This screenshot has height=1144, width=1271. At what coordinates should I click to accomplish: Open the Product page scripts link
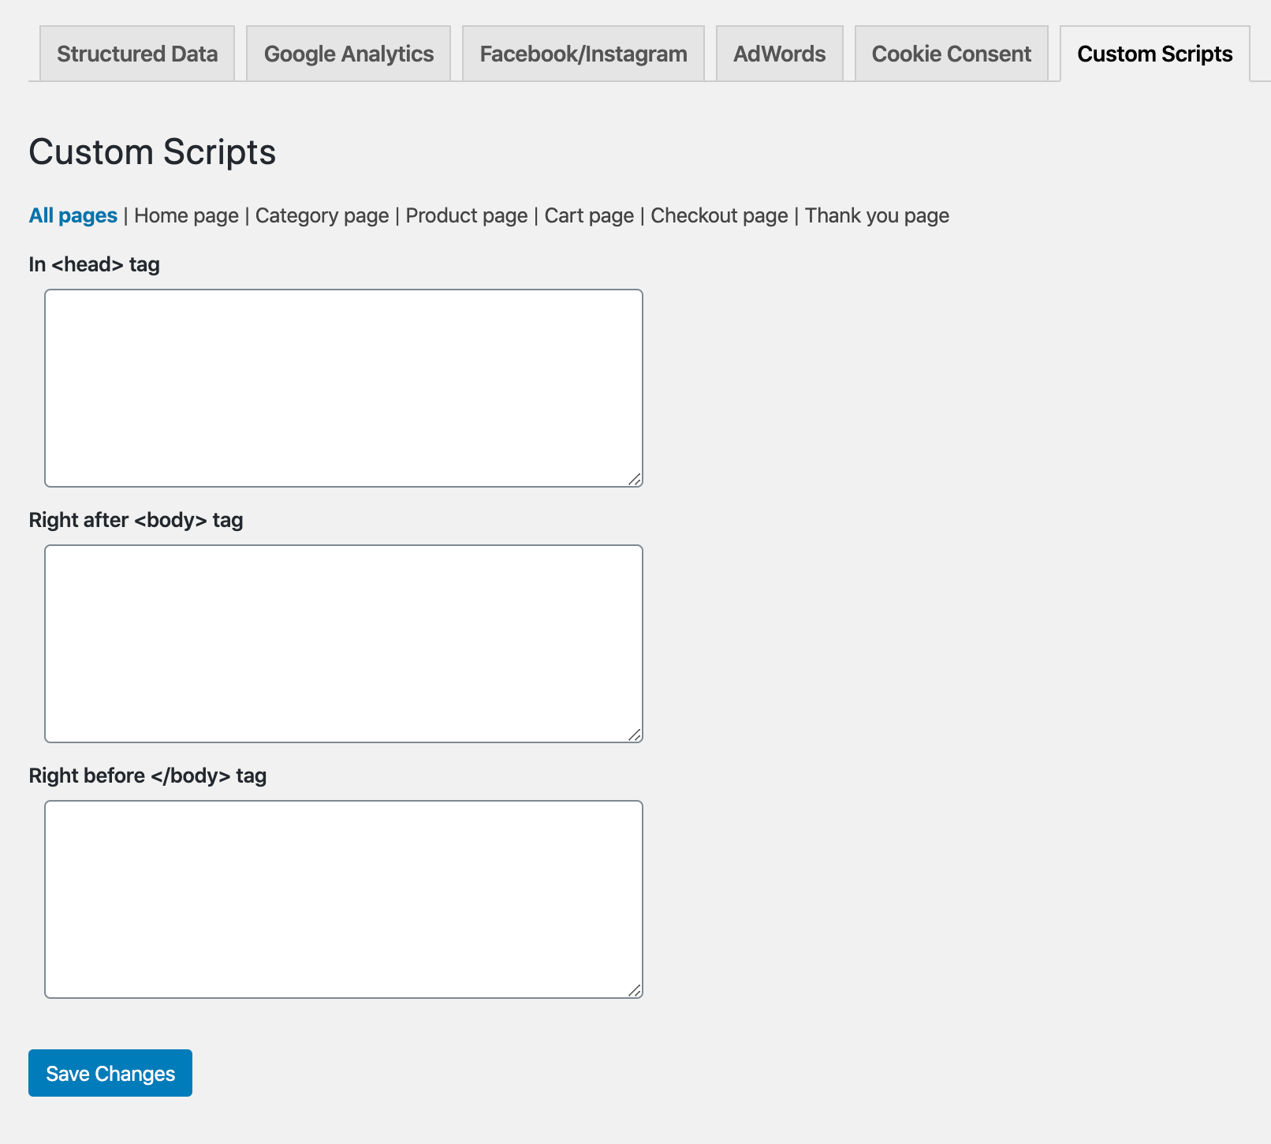[467, 215]
